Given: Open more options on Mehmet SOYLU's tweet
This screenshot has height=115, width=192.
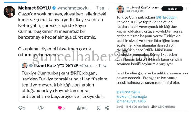Looking at the screenshot, I should tap(109, 8).
